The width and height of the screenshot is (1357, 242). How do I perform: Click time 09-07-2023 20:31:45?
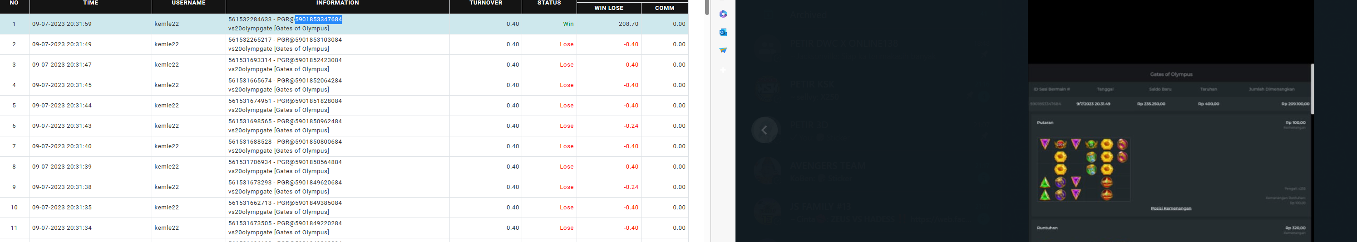pos(62,85)
